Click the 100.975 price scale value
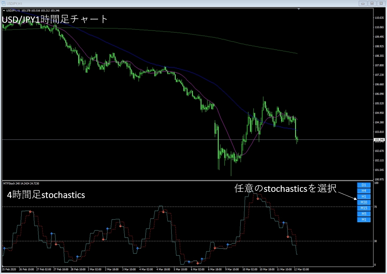Screen dimensions: 387x274 click(x=379, y=179)
